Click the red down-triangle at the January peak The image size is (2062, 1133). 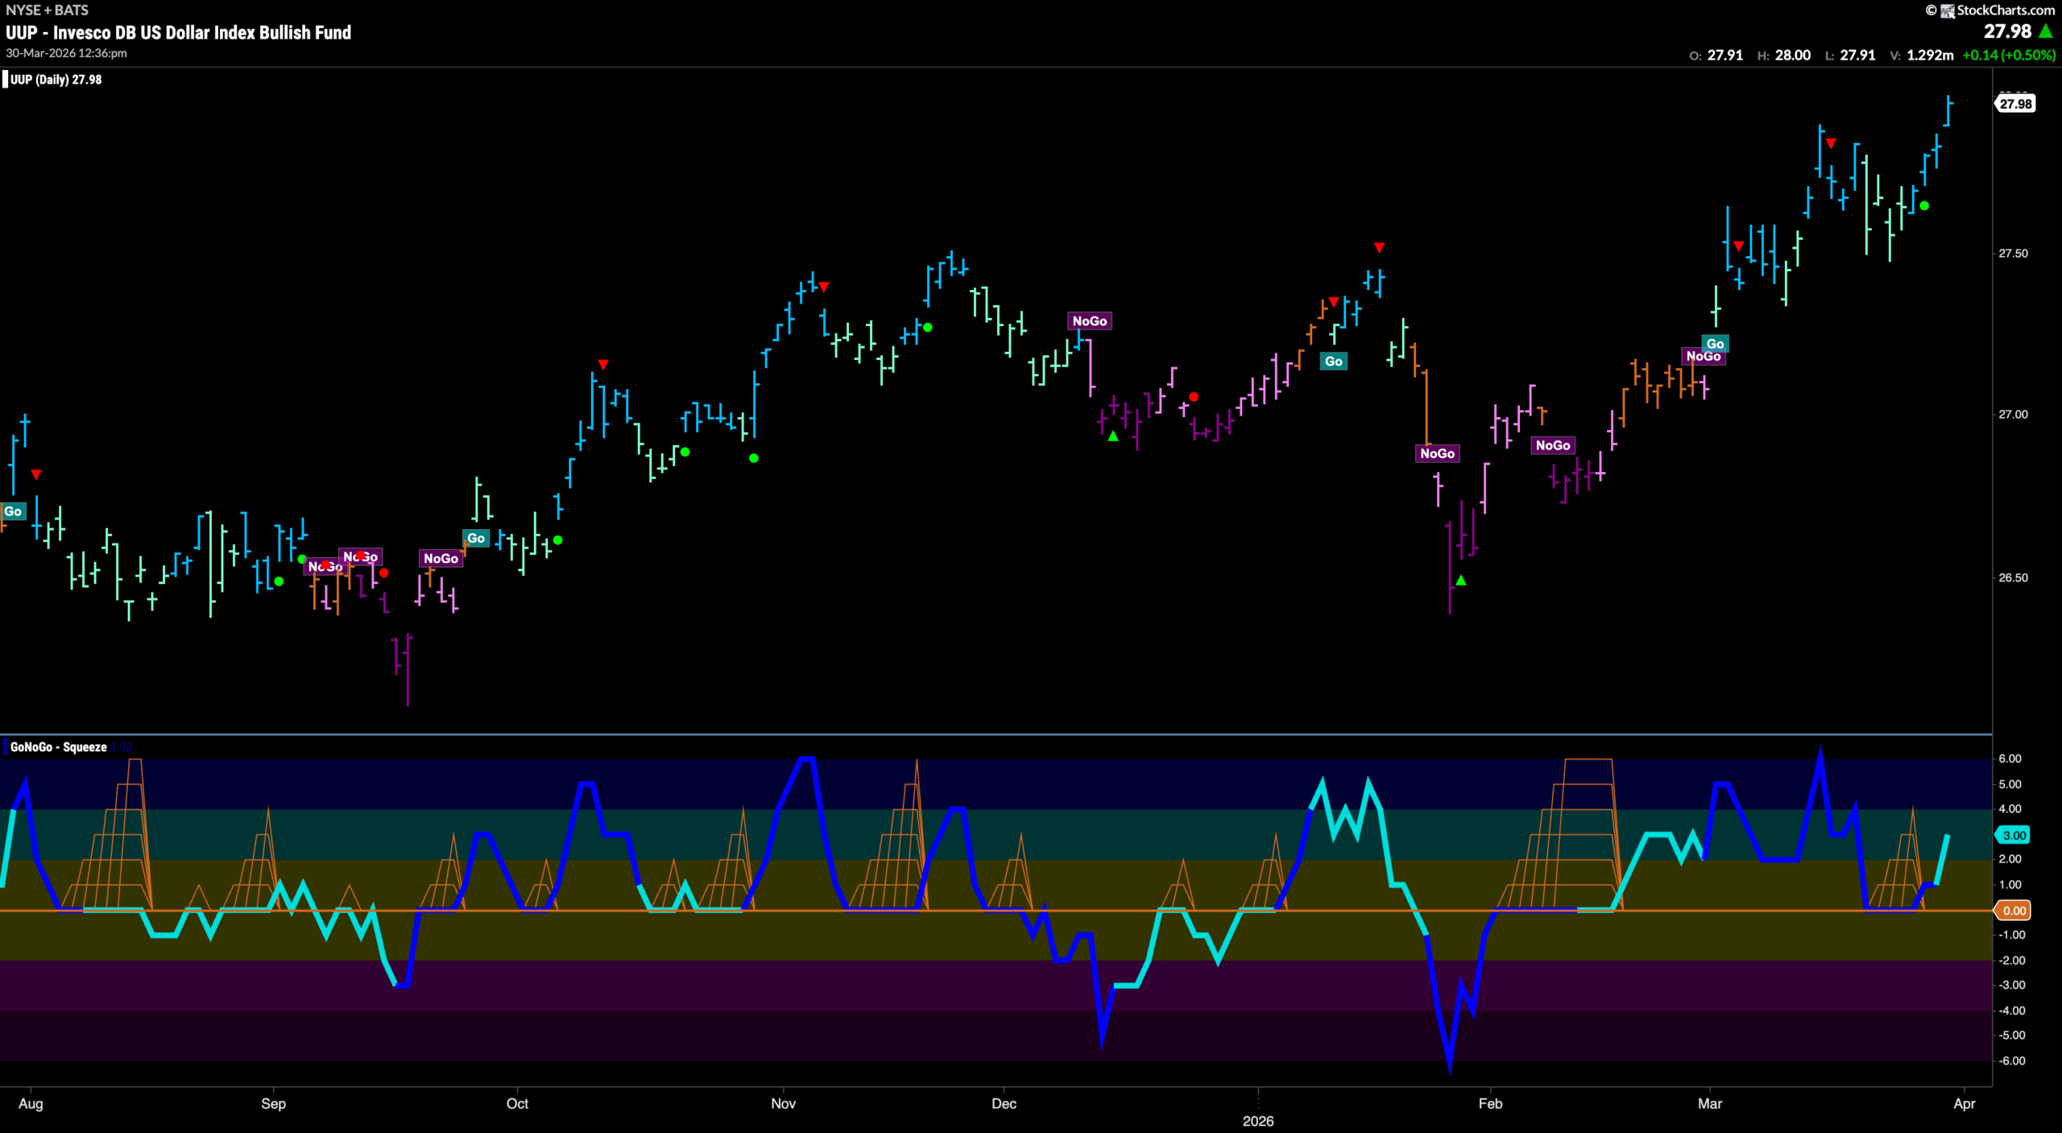pyautogui.click(x=1379, y=247)
